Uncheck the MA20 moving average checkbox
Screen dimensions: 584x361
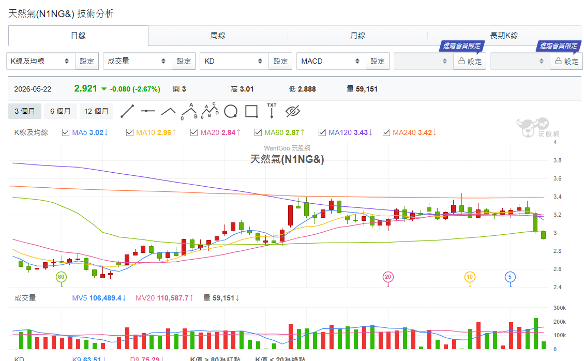[x=193, y=132]
